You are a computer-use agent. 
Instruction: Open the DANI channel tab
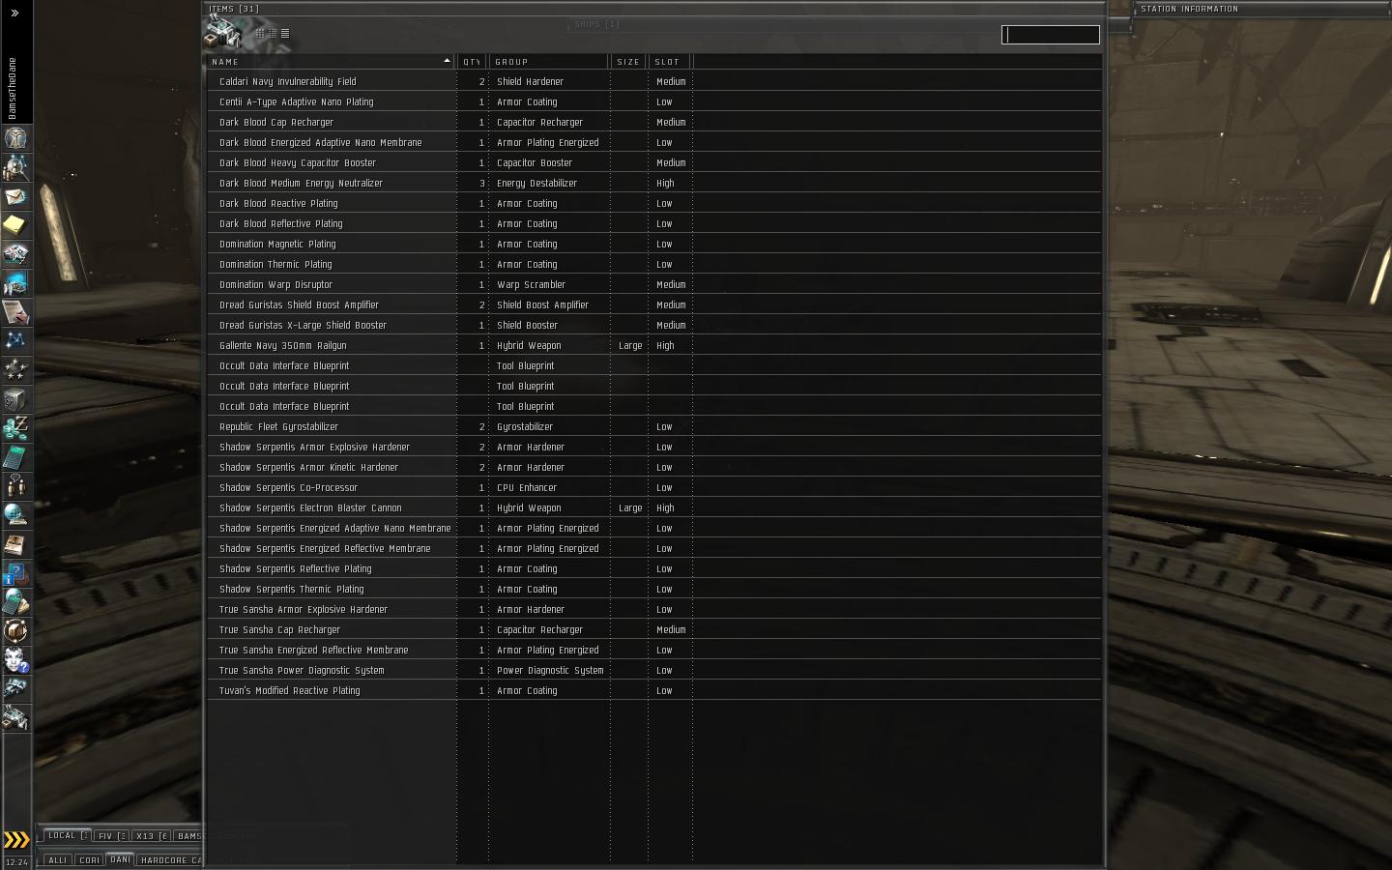[121, 859]
